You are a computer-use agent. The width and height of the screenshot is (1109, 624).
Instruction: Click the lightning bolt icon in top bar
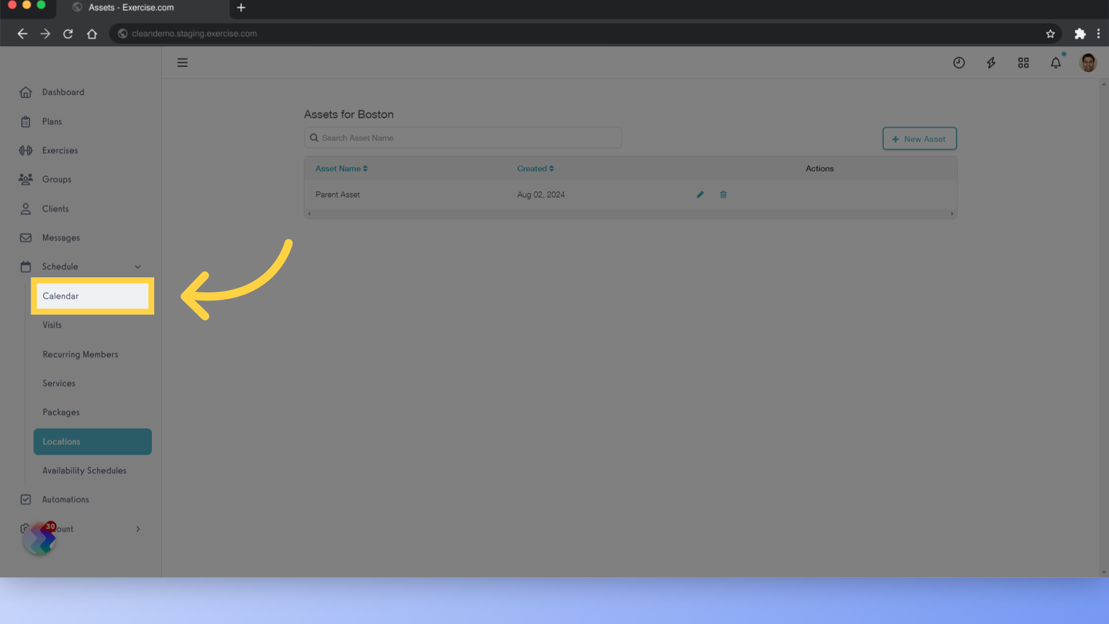[x=991, y=62]
